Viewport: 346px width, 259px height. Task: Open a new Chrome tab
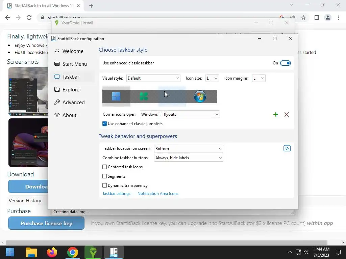91,6
